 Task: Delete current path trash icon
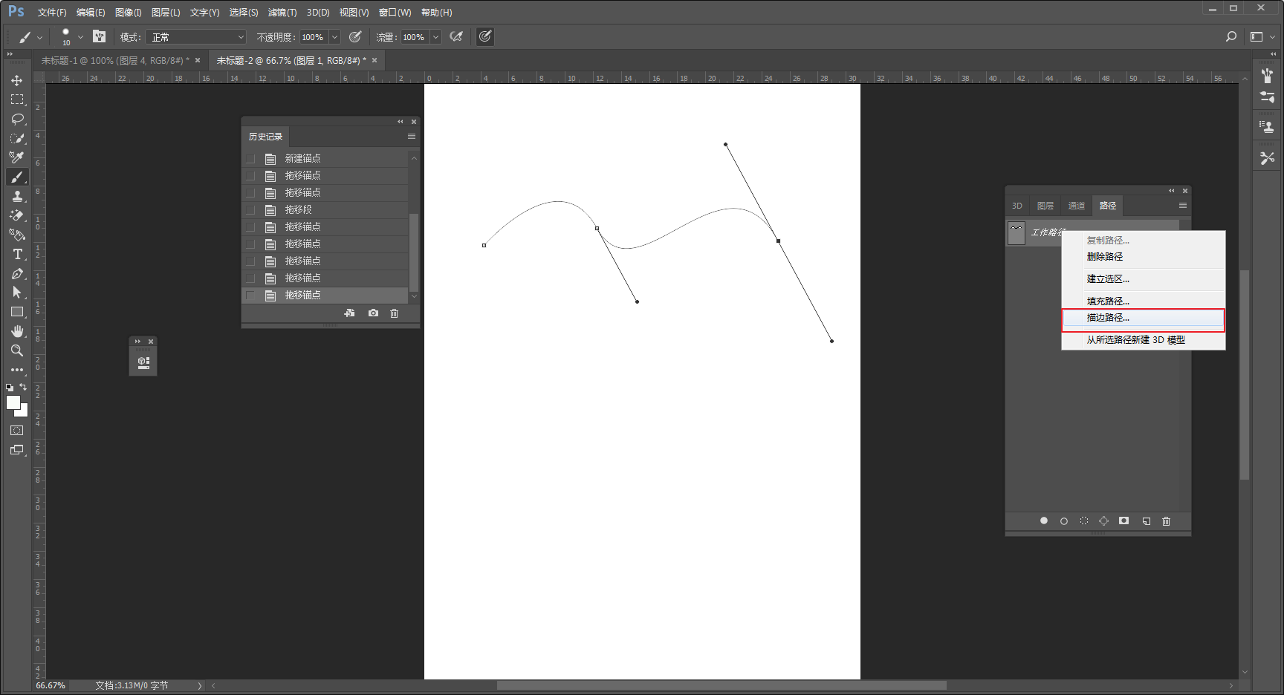click(1166, 521)
